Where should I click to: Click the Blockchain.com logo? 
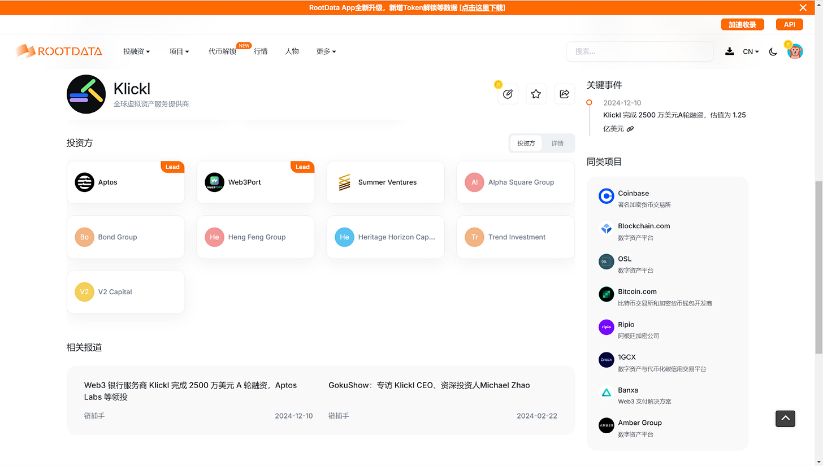coord(606,229)
